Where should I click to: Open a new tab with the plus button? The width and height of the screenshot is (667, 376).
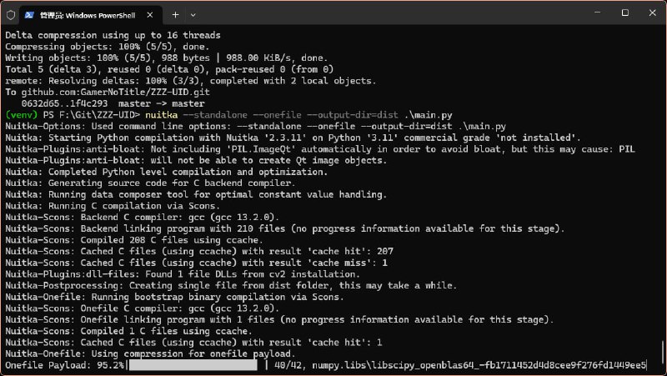176,15
